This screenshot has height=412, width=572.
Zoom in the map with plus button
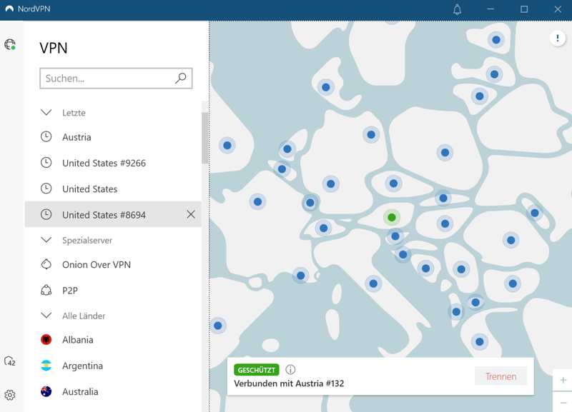[x=563, y=380]
